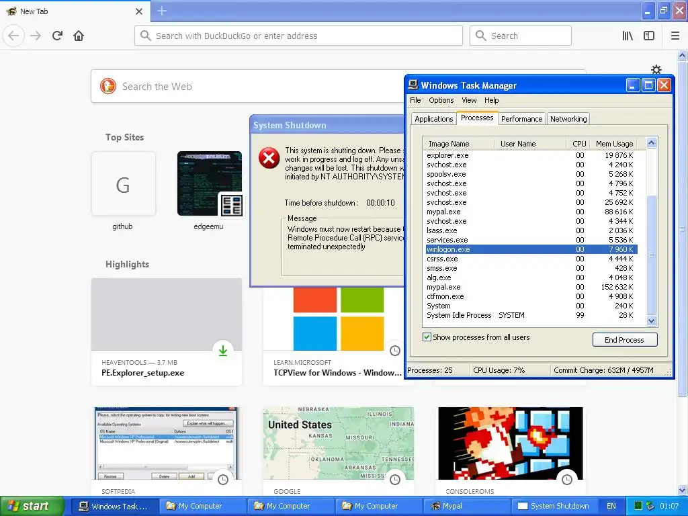Select the csrss.exe process row
The width and height of the screenshot is (688, 516).
click(x=531, y=259)
